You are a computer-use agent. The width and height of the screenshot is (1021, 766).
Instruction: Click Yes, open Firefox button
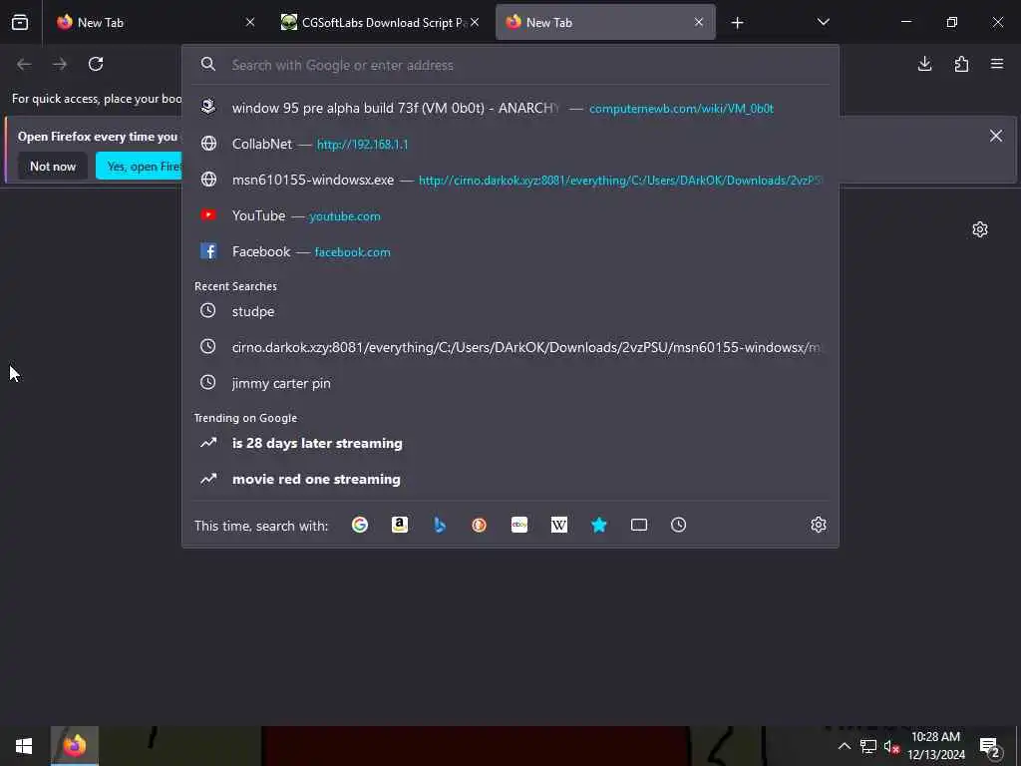140,167
